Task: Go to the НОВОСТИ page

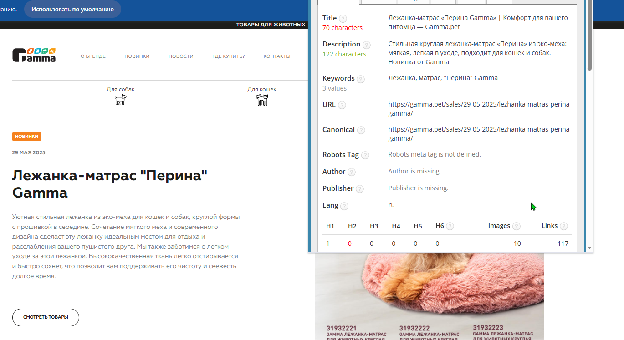Action: click(x=181, y=56)
